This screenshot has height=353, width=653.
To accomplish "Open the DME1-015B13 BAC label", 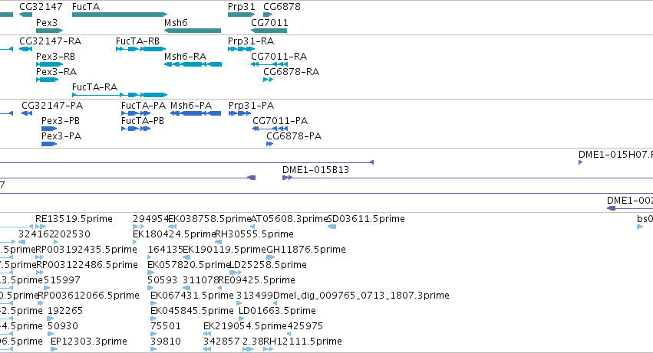I will [315, 170].
